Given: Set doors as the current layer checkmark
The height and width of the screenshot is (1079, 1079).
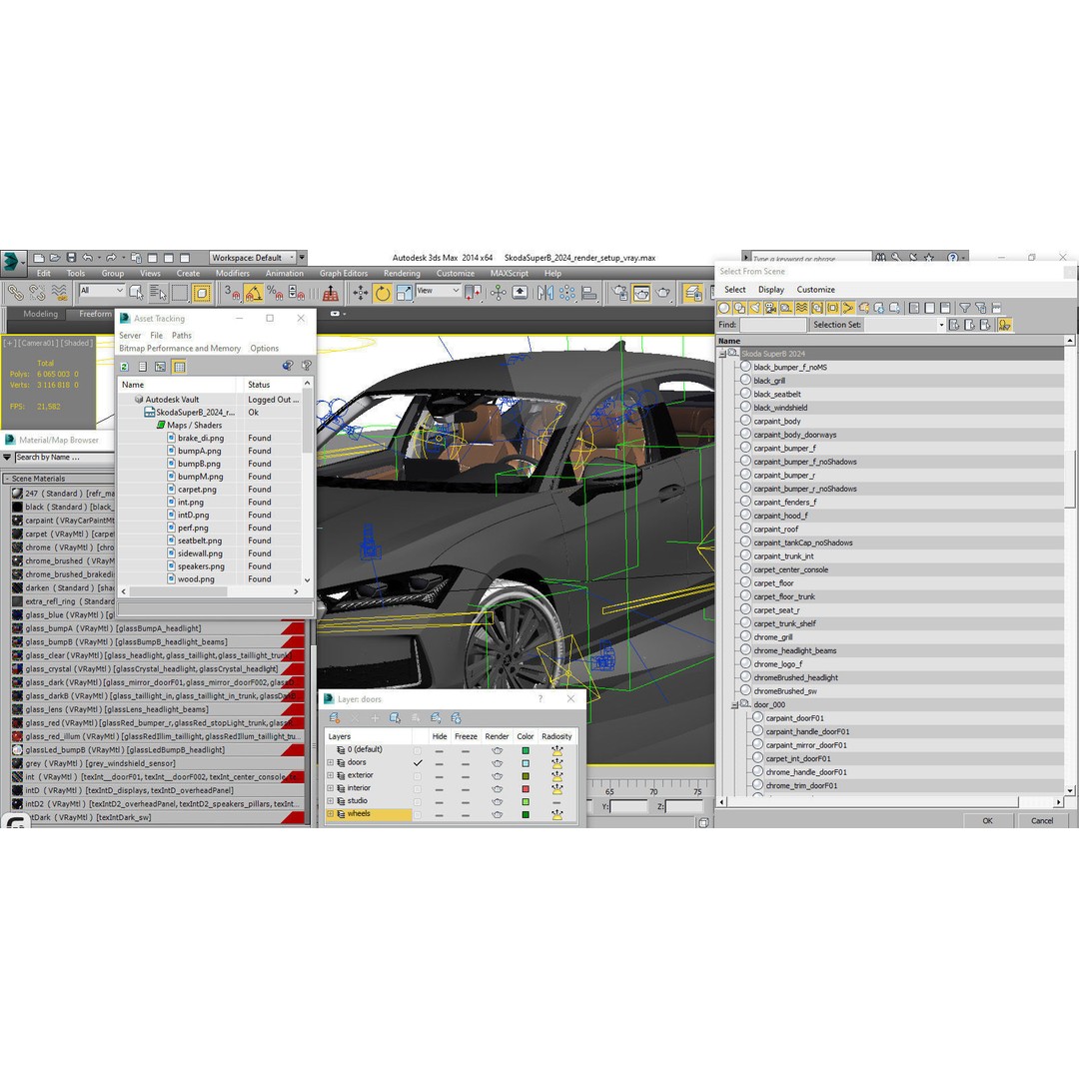Looking at the screenshot, I should click(418, 762).
